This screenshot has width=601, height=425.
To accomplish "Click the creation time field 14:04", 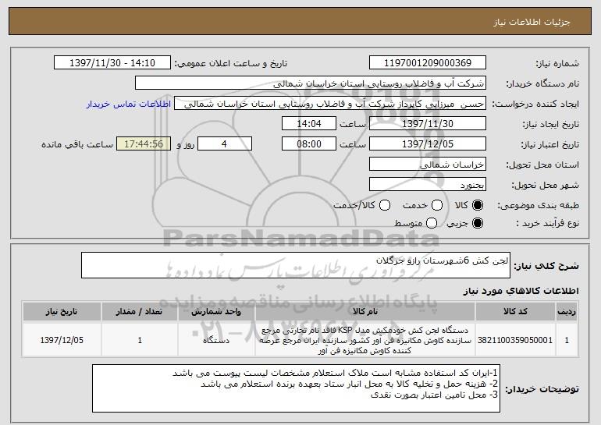I will (x=309, y=124).
